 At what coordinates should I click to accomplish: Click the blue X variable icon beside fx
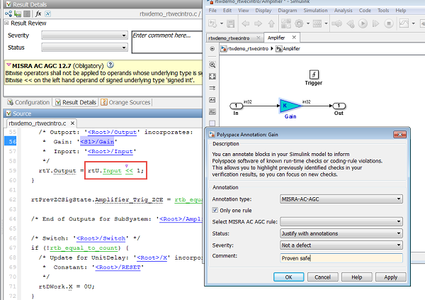point(47,13)
